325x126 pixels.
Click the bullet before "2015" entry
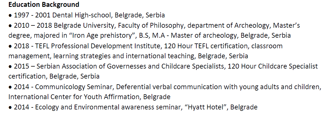coord(10,67)
